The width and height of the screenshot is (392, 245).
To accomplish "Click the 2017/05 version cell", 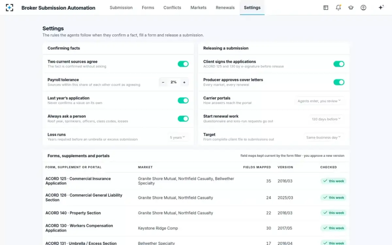I will [x=285, y=228].
